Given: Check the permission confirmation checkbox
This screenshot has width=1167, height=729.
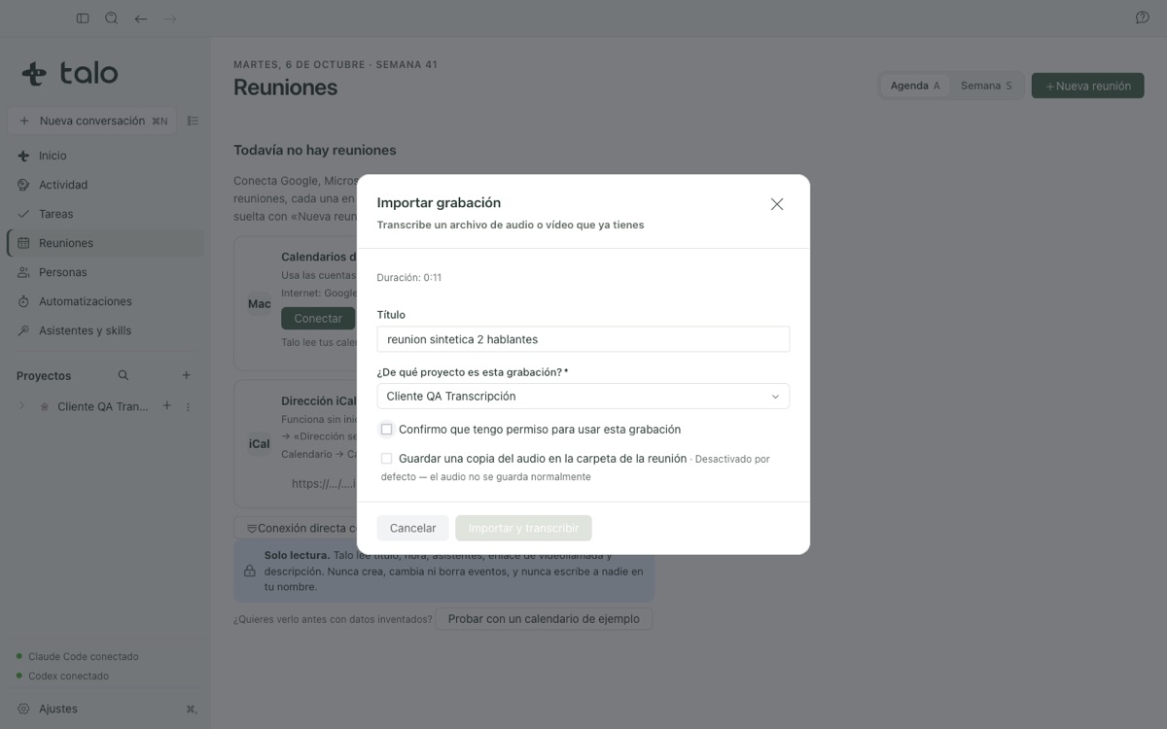Looking at the screenshot, I should 386,430.
